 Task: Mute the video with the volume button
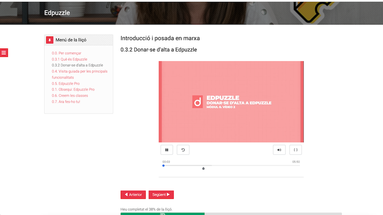pos(279,150)
